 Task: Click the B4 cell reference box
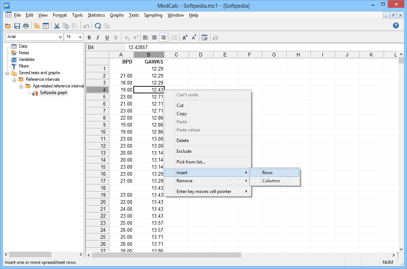(x=106, y=48)
